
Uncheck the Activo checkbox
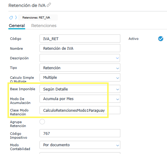pos(161,39)
